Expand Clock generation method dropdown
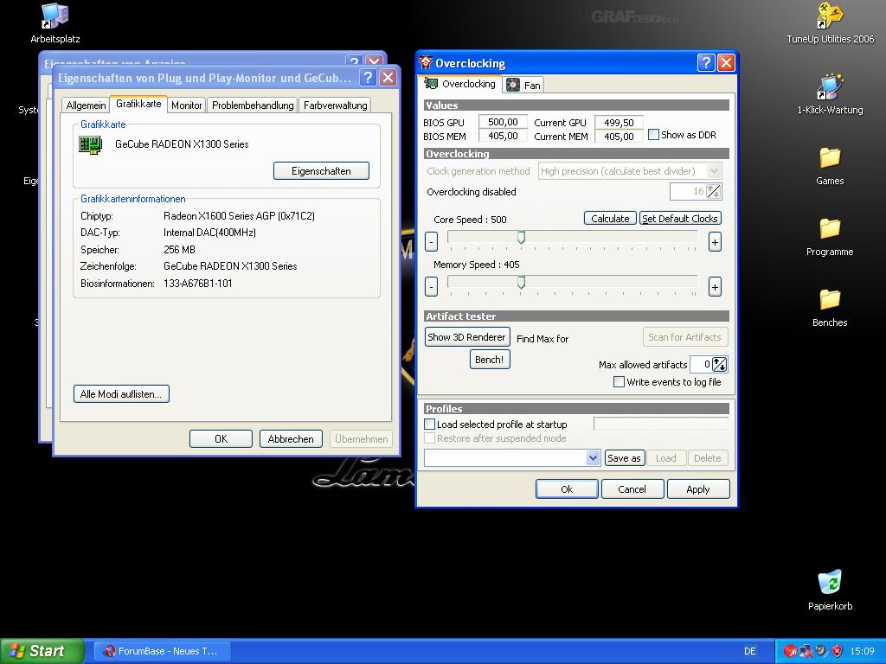Viewport: 886px width, 664px height. [x=714, y=170]
